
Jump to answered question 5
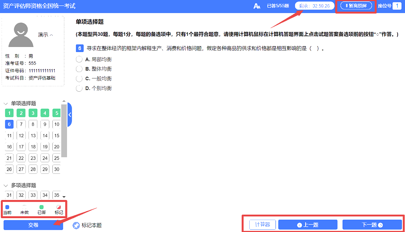click(x=57, y=113)
